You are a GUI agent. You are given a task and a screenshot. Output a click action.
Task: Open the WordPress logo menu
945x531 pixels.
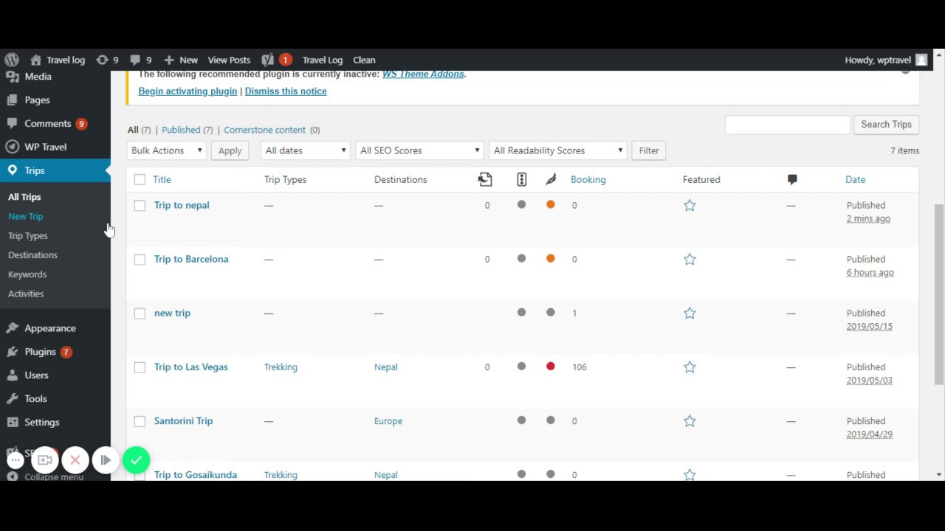pos(12,60)
